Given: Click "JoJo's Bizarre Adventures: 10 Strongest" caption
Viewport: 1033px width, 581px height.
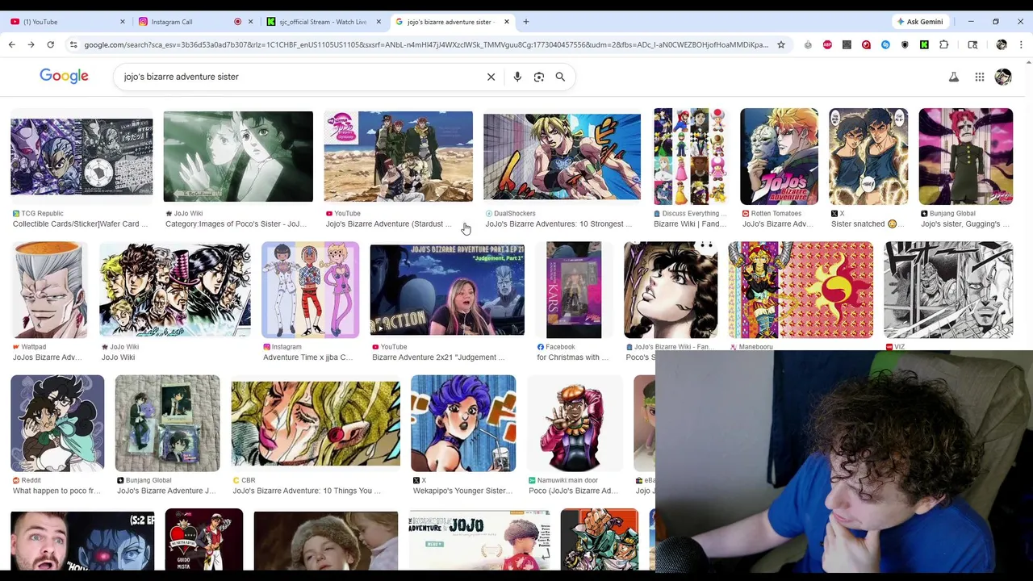Looking at the screenshot, I should 558,224.
